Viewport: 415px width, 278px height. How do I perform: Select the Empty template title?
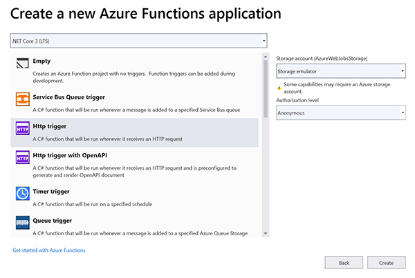pyautogui.click(x=41, y=61)
